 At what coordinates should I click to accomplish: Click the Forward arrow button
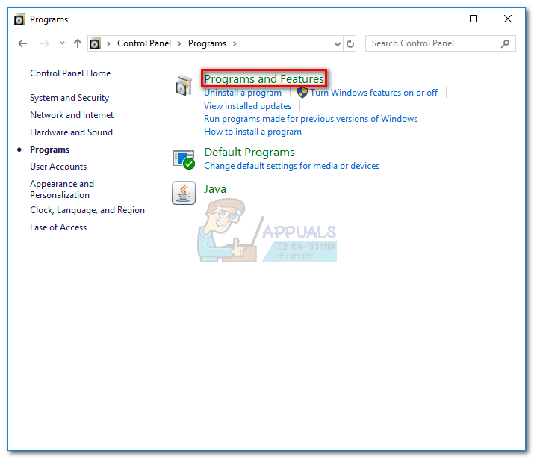coord(45,43)
